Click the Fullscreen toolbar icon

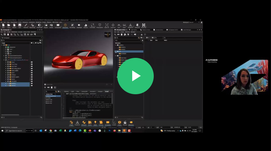click(x=92, y=26)
